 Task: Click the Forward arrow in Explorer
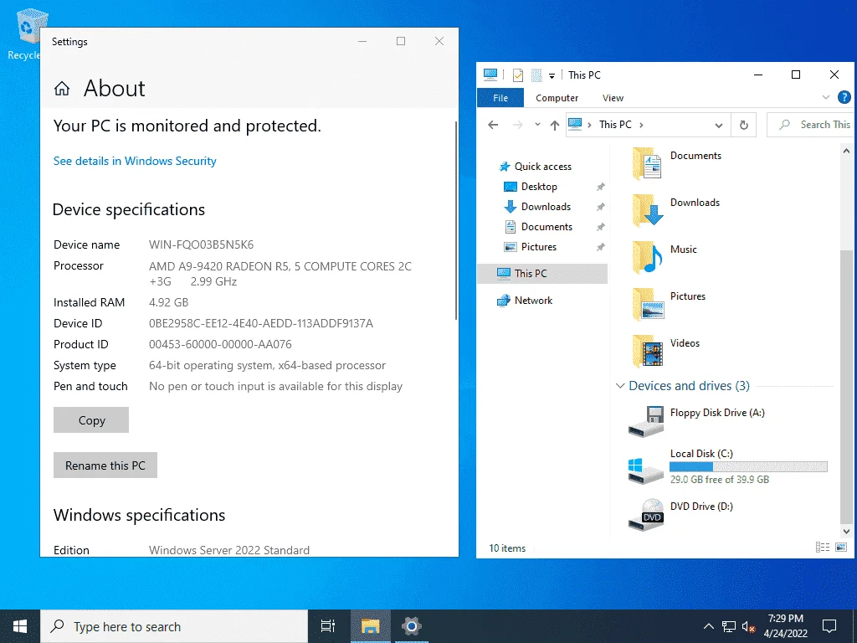[x=517, y=125]
